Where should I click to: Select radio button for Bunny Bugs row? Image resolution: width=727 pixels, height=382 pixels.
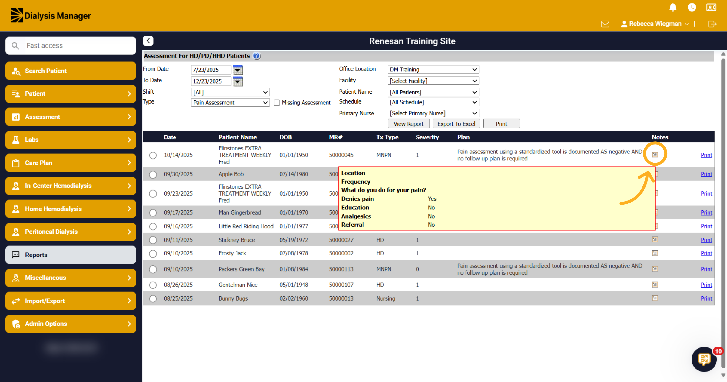coord(153,298)
